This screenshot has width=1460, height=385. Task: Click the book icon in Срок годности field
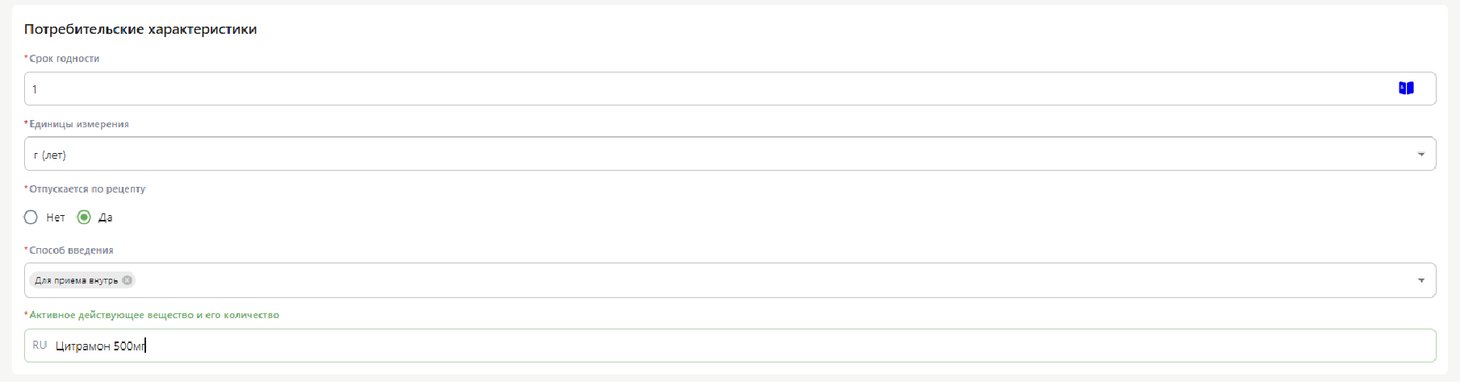1406,89
